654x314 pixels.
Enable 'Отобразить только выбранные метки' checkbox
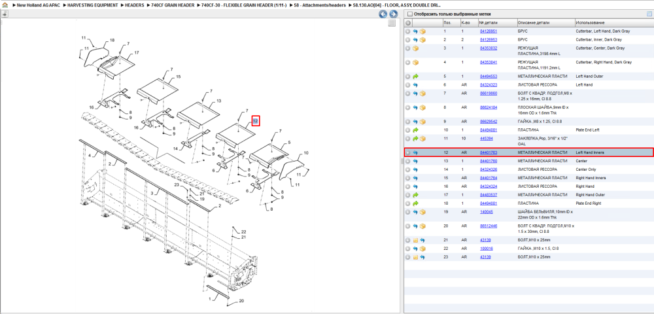(409, 14)
